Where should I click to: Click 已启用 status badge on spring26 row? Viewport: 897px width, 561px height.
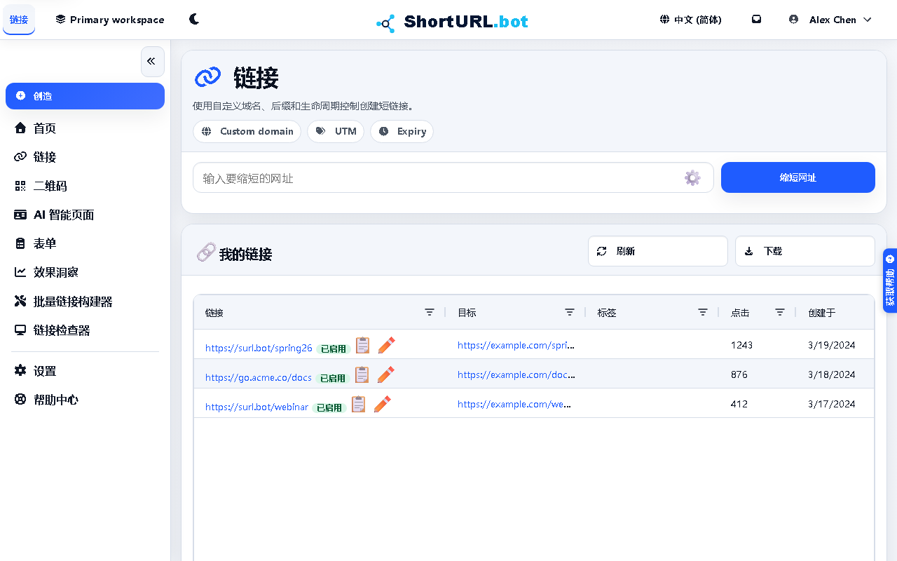pyautogui.click(x=333, y=349)
